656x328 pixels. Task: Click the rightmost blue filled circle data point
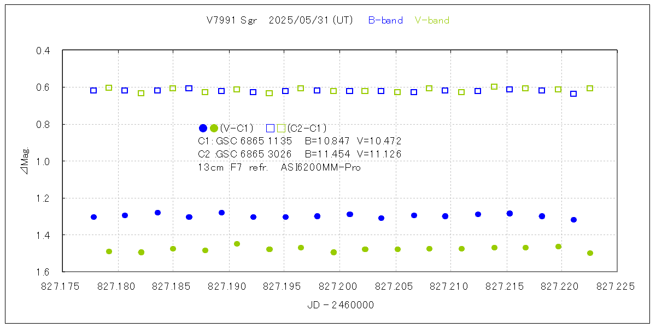coord(573,220)
